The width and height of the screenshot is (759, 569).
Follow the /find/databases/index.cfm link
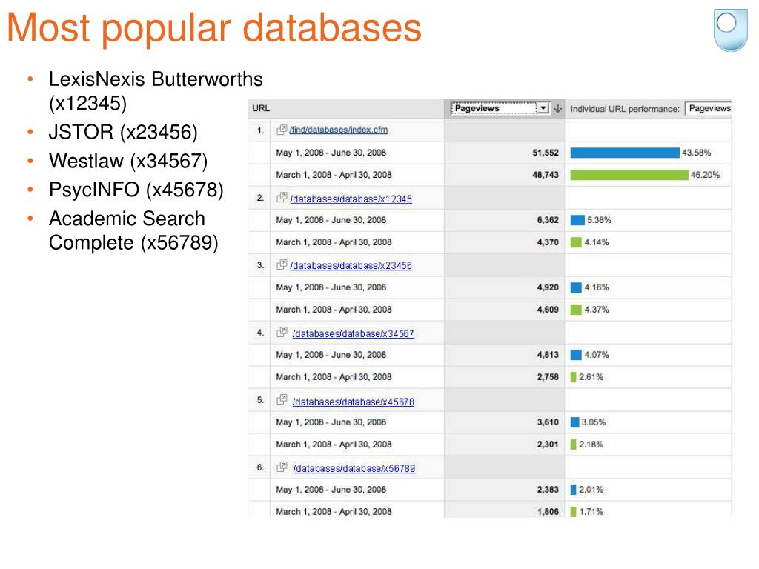point(338,130)
